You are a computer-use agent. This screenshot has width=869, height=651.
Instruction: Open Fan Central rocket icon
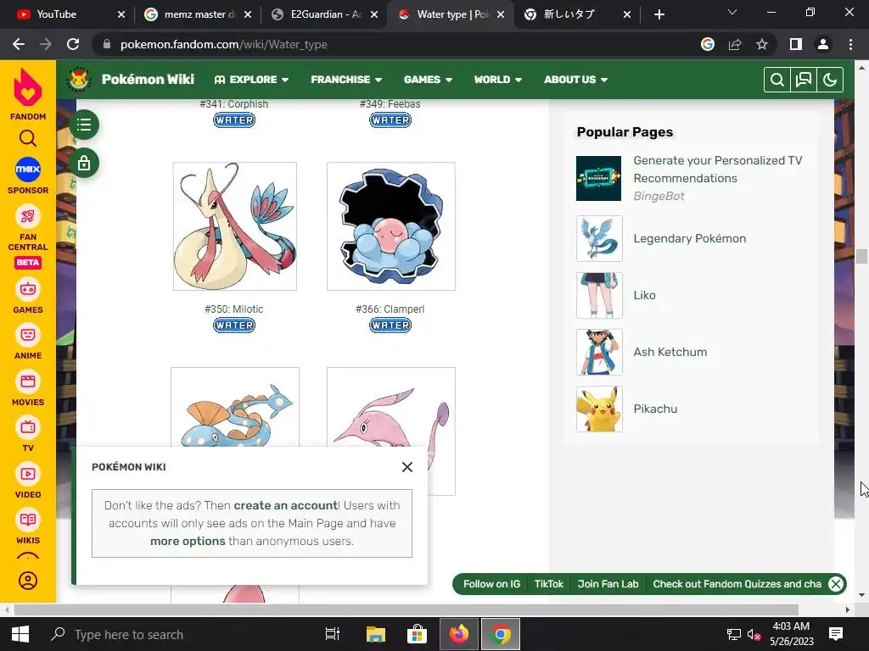[28, 216]
